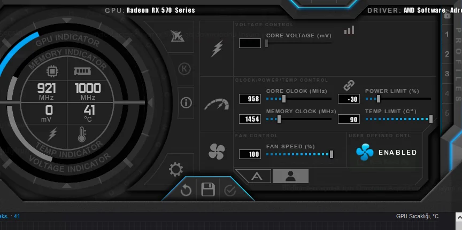Click the FAN SPEED (%) label
Screen dimensions: 462x230
click(290, 146)
